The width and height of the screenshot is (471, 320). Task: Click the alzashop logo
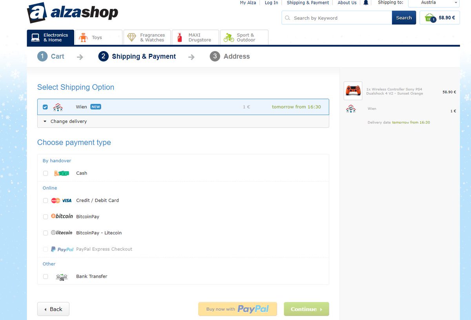(x=73, y=12)
